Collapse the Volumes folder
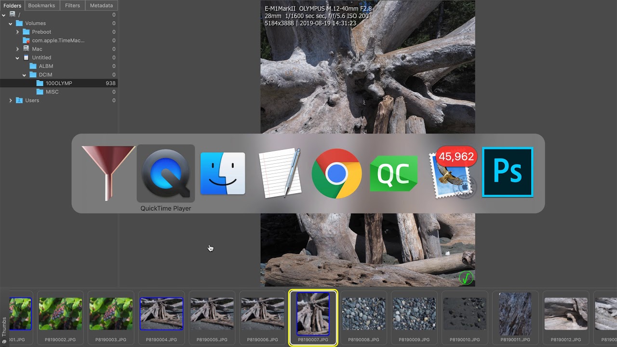The width and height of the screenshot is (617, 347). tap(11, 24)
